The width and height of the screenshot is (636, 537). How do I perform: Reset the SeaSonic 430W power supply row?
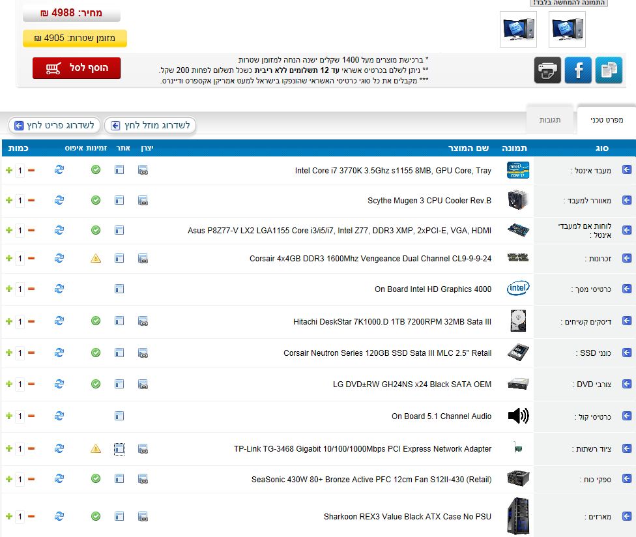[59, 479]
